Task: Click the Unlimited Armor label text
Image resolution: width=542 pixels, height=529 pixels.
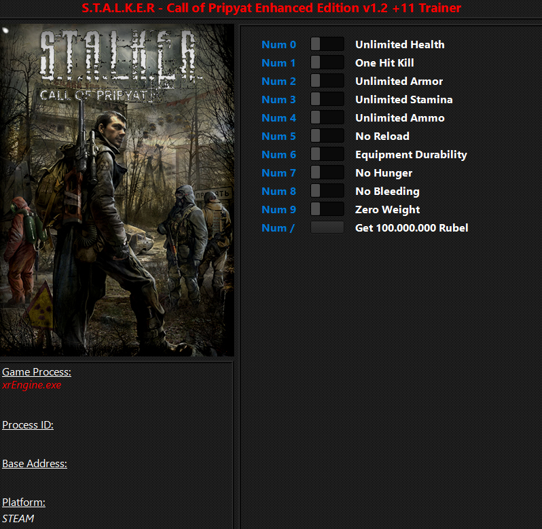Action: (399, 81)
